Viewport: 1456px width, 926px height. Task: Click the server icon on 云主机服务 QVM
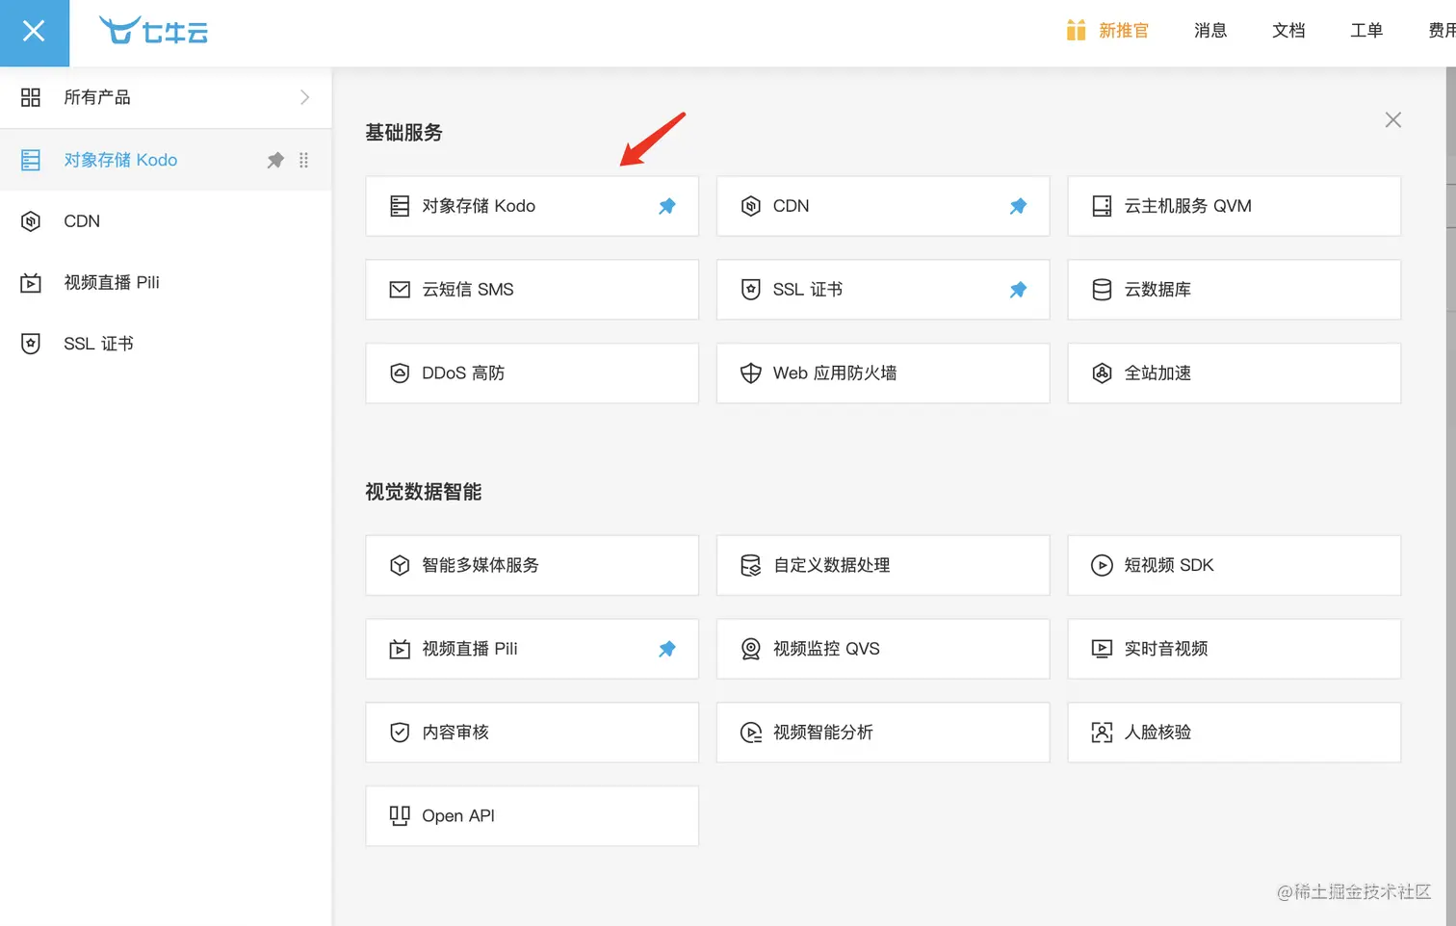[x=1102, y=206]
